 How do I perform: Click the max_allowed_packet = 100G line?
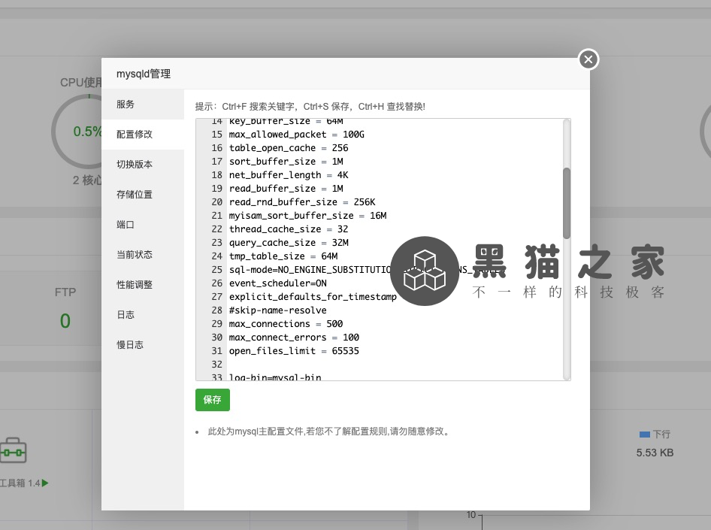tap(297, 135)
